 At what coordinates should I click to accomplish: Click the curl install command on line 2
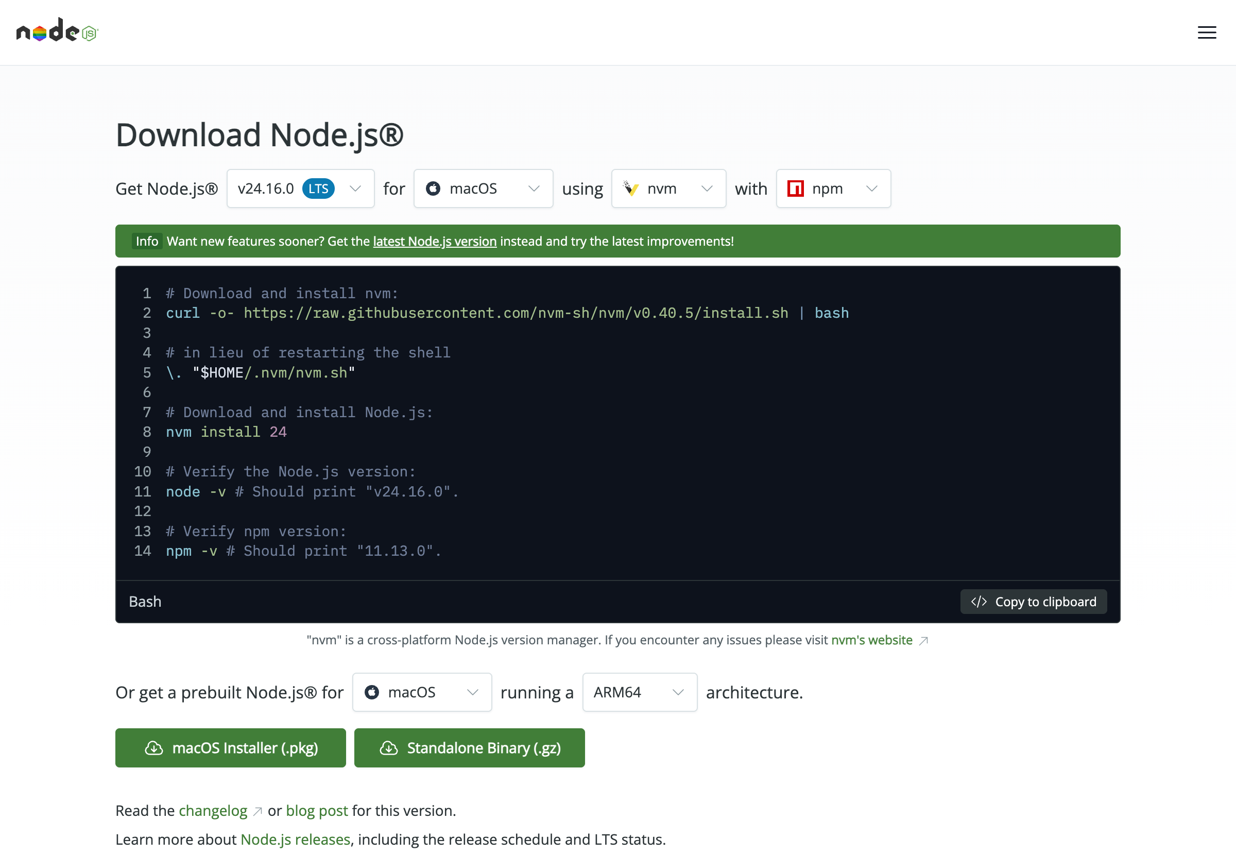tap(507, 313)
